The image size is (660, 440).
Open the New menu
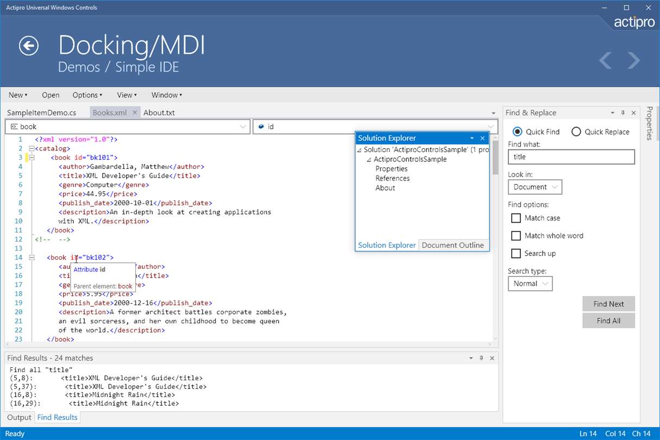click(x=18, y=95)
